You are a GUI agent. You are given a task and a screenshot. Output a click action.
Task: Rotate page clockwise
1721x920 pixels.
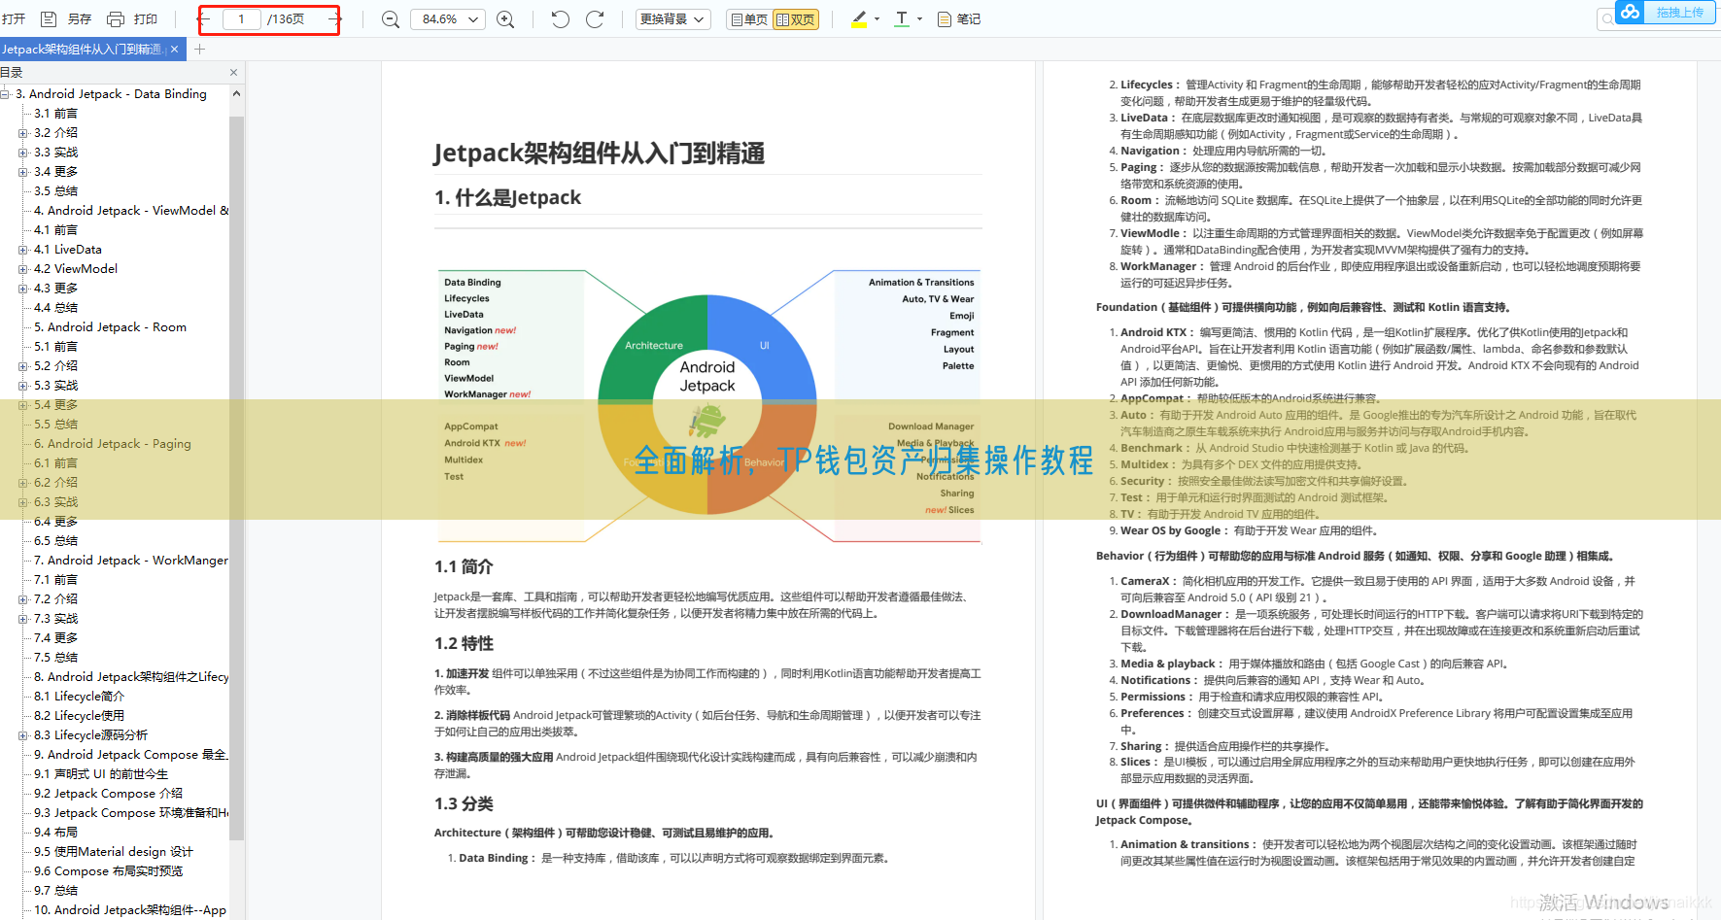pyautogui.click(x=595, y=19)
